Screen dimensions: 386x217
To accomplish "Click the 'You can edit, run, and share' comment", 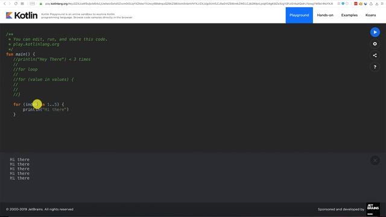I will click(58, 39).
